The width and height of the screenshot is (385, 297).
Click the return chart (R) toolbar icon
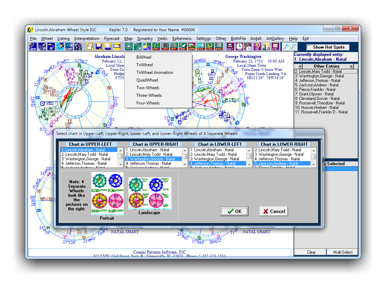click(x=51, y=46)
